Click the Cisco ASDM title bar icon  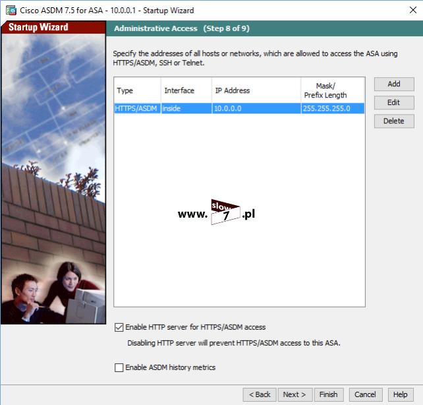coord(11,11)
